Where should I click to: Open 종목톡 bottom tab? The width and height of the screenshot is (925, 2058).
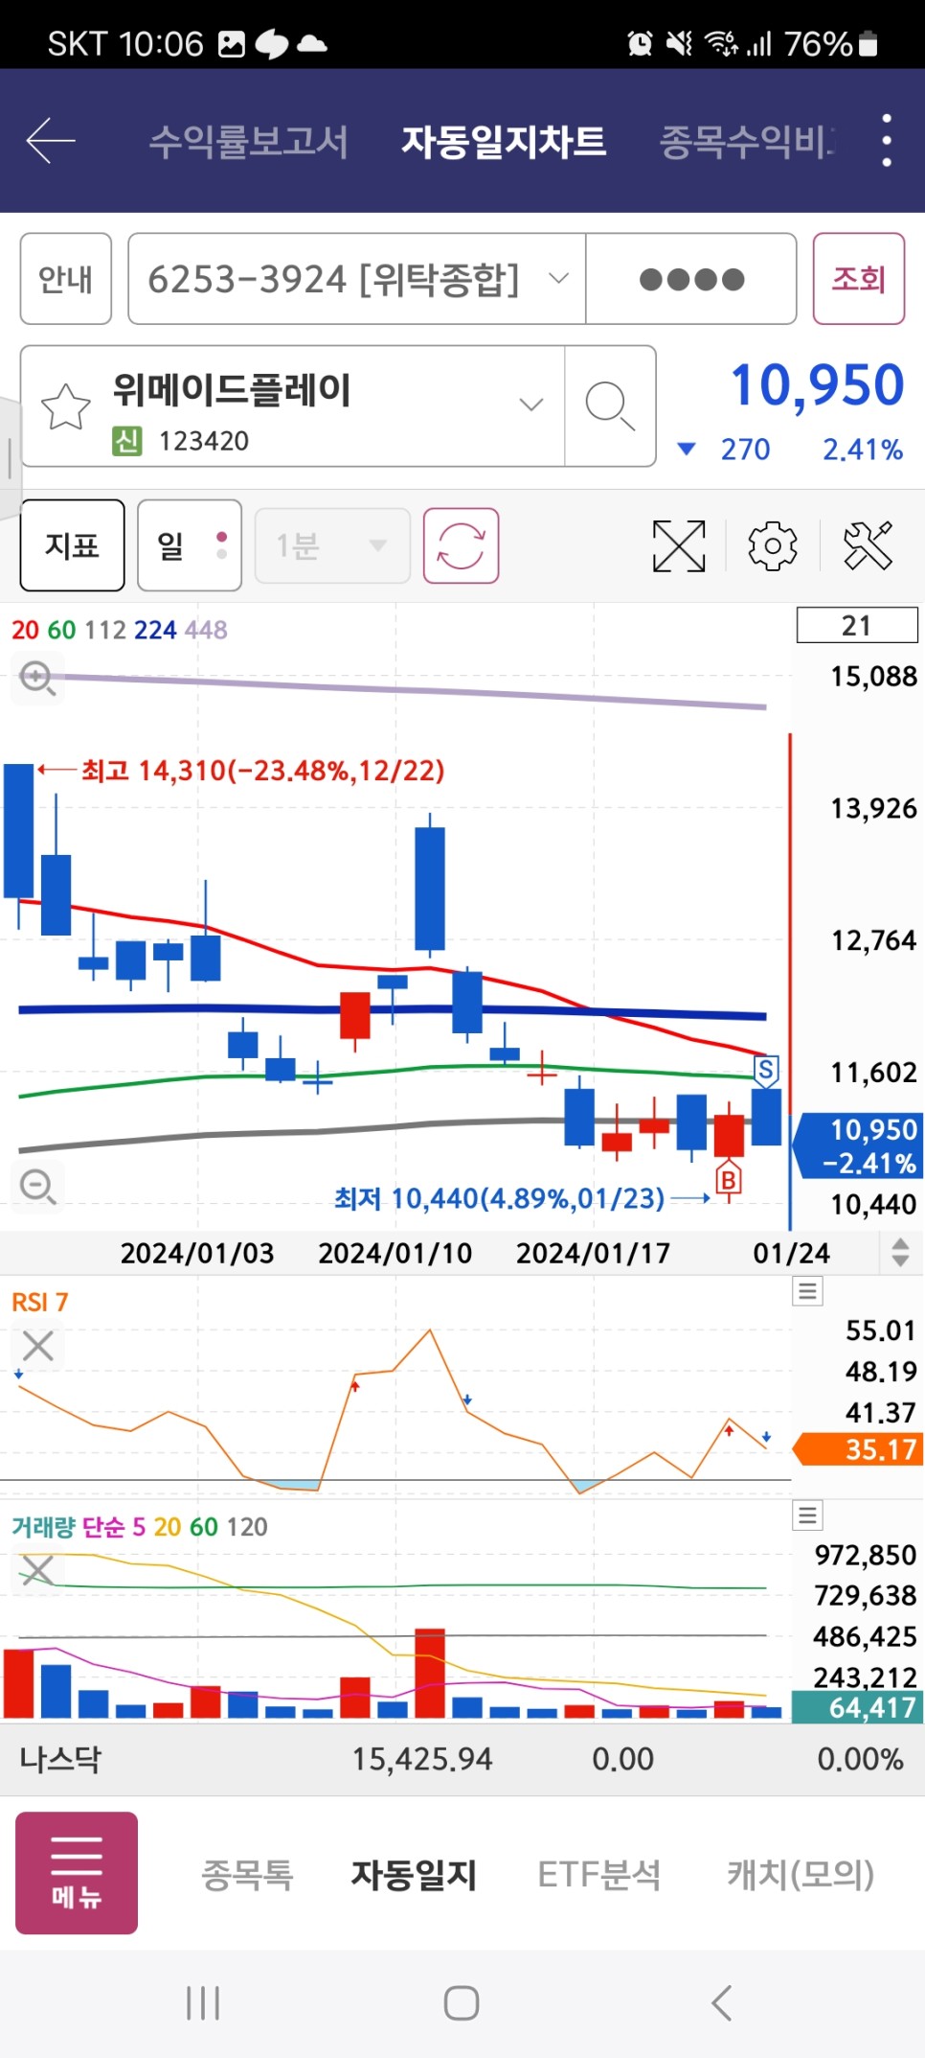(247, 1874)
